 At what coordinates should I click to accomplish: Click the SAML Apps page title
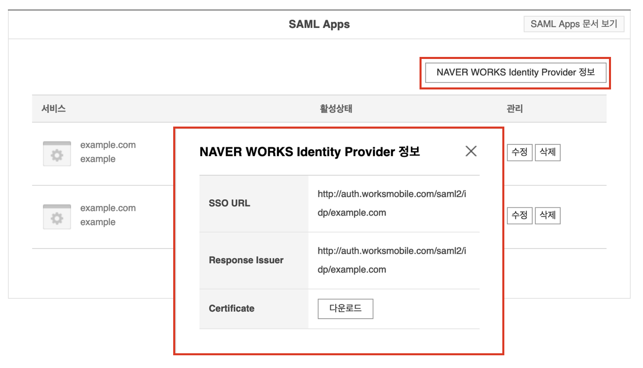click(x=319, y=24)
